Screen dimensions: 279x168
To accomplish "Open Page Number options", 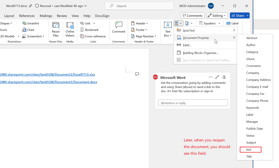I will pos(144,36).
